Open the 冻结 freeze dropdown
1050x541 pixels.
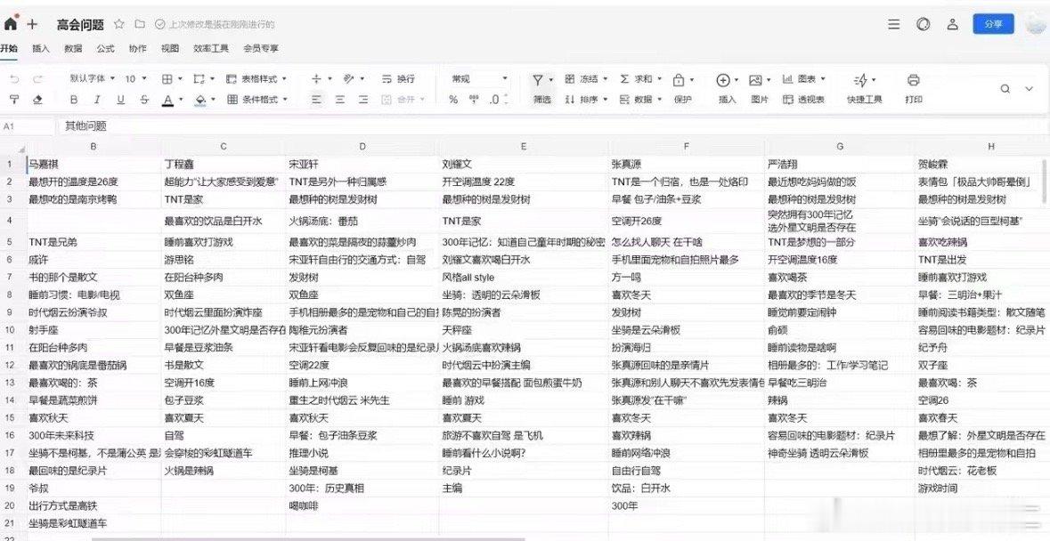click(x=585, y=79)
